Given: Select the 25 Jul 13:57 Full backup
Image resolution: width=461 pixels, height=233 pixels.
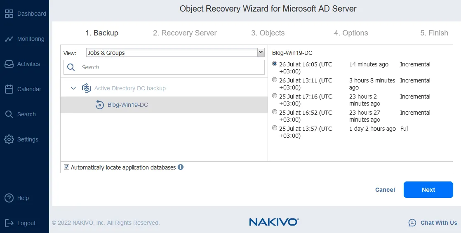Looking at the screenshot, I should click(x=275, y=129).
